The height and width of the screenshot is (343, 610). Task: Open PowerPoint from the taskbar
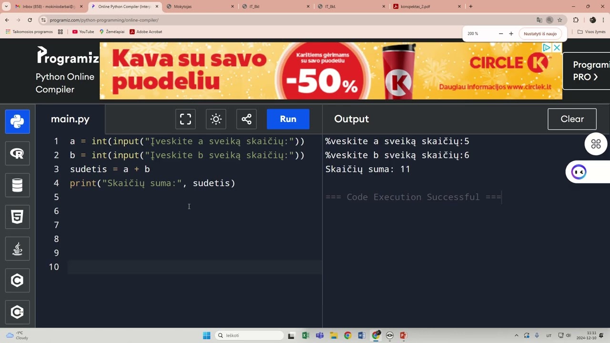click(404, 335)
